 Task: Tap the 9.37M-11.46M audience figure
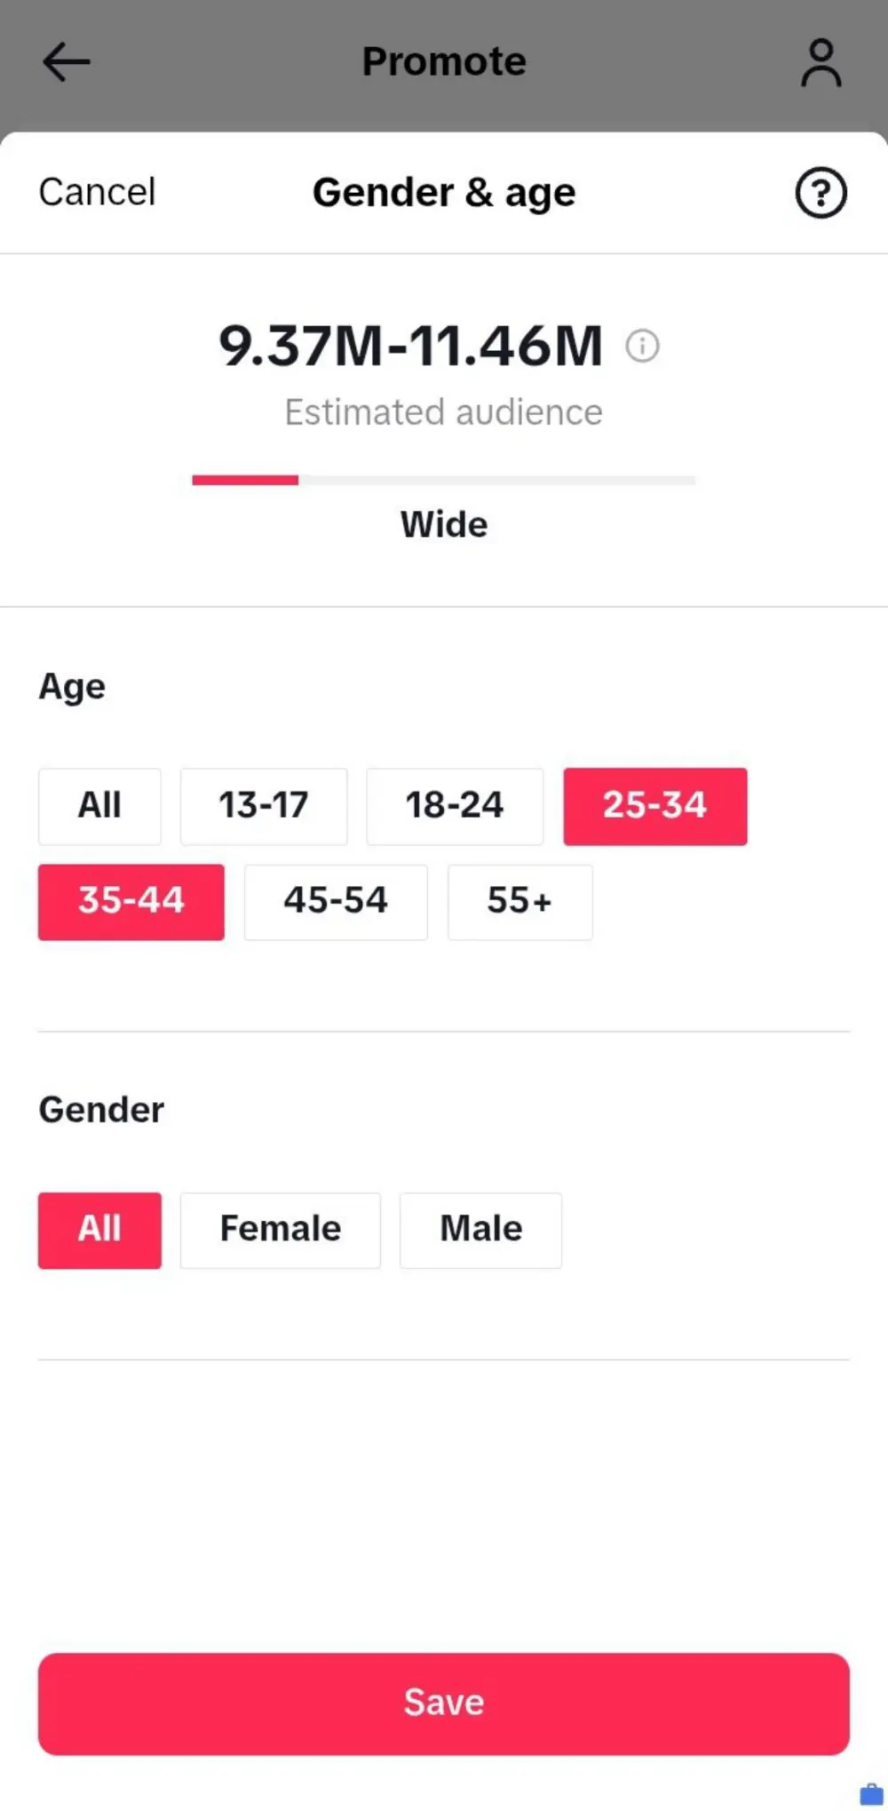click(x=410, y=346)
